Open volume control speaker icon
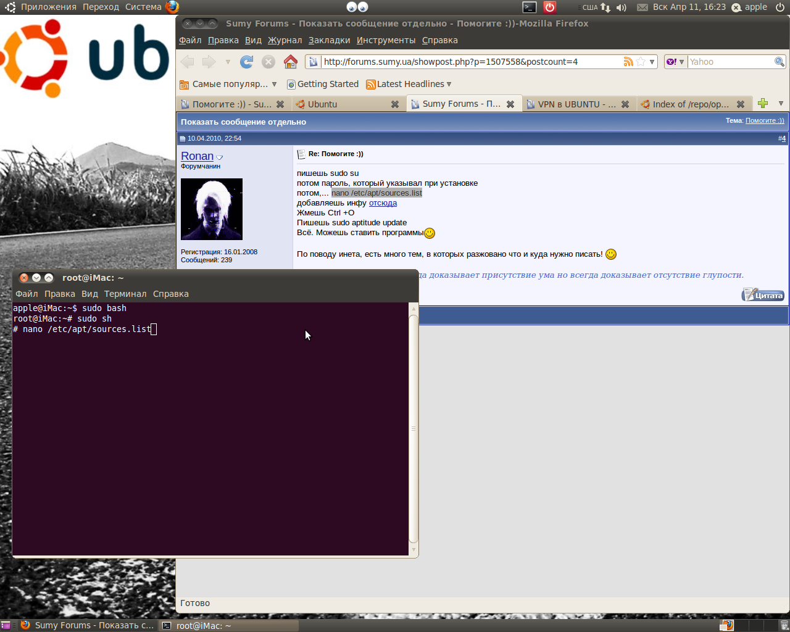Image resolution: width=790 pixels, height=632 pixels. click(x=621, y=7)
